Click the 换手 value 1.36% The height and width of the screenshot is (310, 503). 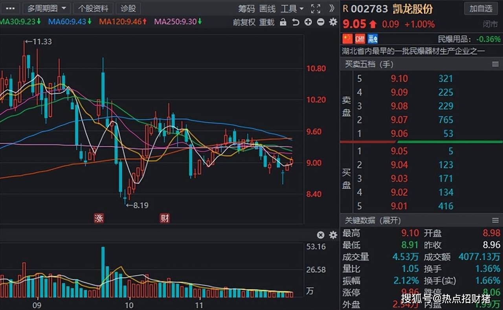pyautogui.click(x=488, y=269)
